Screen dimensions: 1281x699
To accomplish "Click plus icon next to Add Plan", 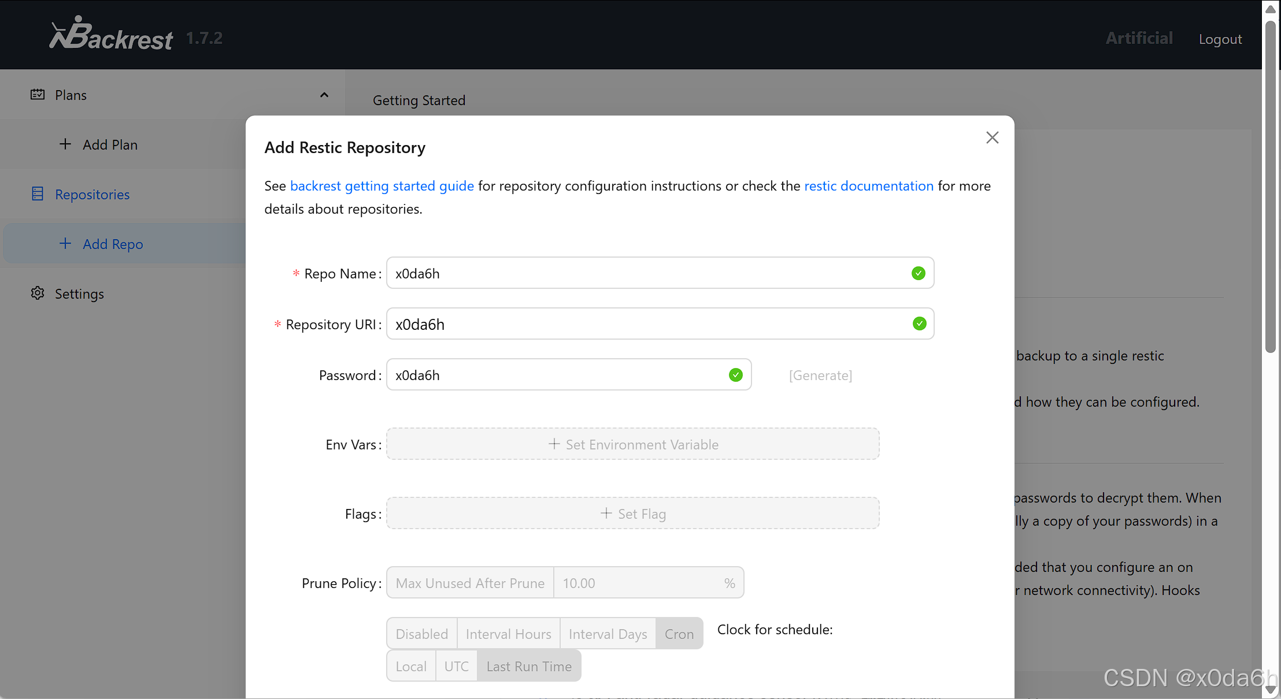I will [x=65, y=144].
